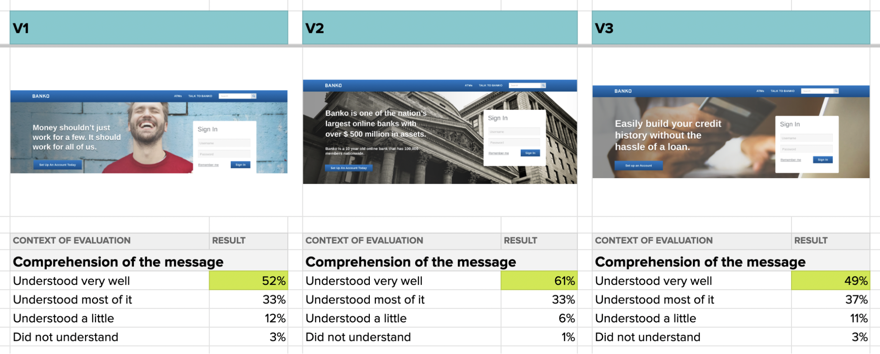Open ATMs in V1 mockup navigation
This screenshot has height=354, width=880.
tap(178, 96)
